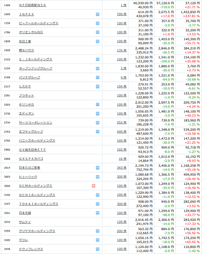Select stock code 2914
This screenshot has height=254, width=202.
7,168
